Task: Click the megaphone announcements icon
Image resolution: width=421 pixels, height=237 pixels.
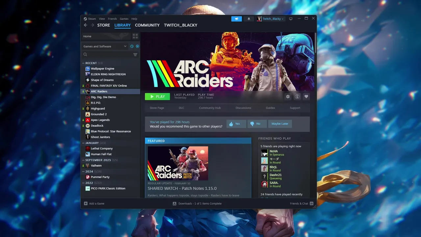Action: coord(236,19)
